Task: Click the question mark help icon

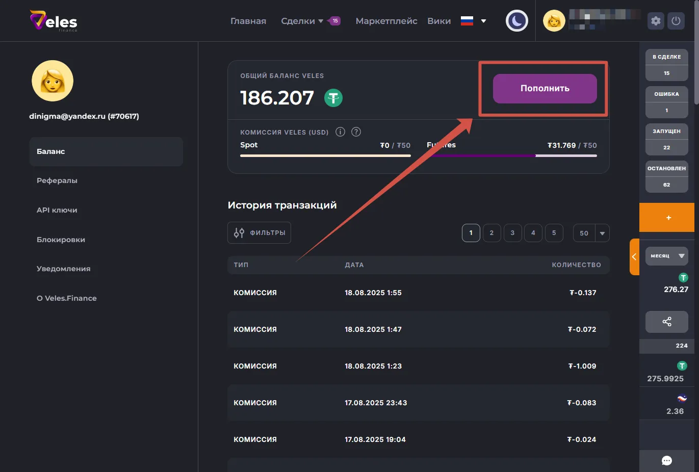Action: click(x=356, y=132)
